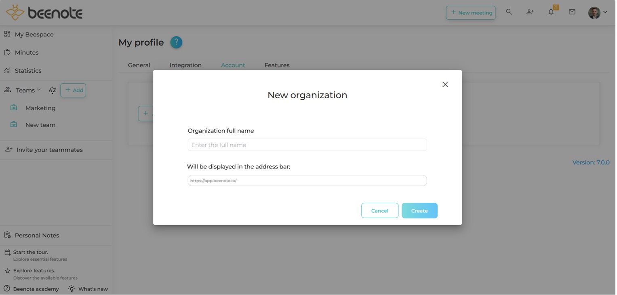Viewport: 617px width, 295px height.
Task: Close the New organization dialog
Action: [446, 84]
